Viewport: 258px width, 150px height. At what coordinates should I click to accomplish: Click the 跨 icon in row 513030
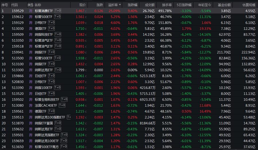click(31, 29)
